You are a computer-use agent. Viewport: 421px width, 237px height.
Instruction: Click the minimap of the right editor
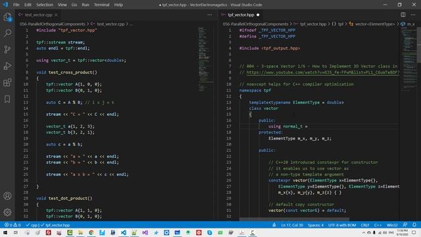click(409, 59)
